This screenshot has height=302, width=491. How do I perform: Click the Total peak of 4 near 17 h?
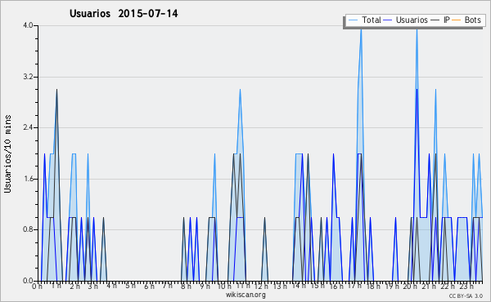361,29
